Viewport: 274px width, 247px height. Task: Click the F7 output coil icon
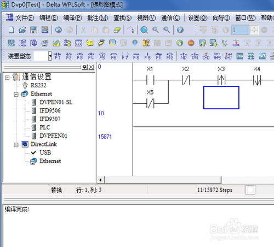pos(125,56)
